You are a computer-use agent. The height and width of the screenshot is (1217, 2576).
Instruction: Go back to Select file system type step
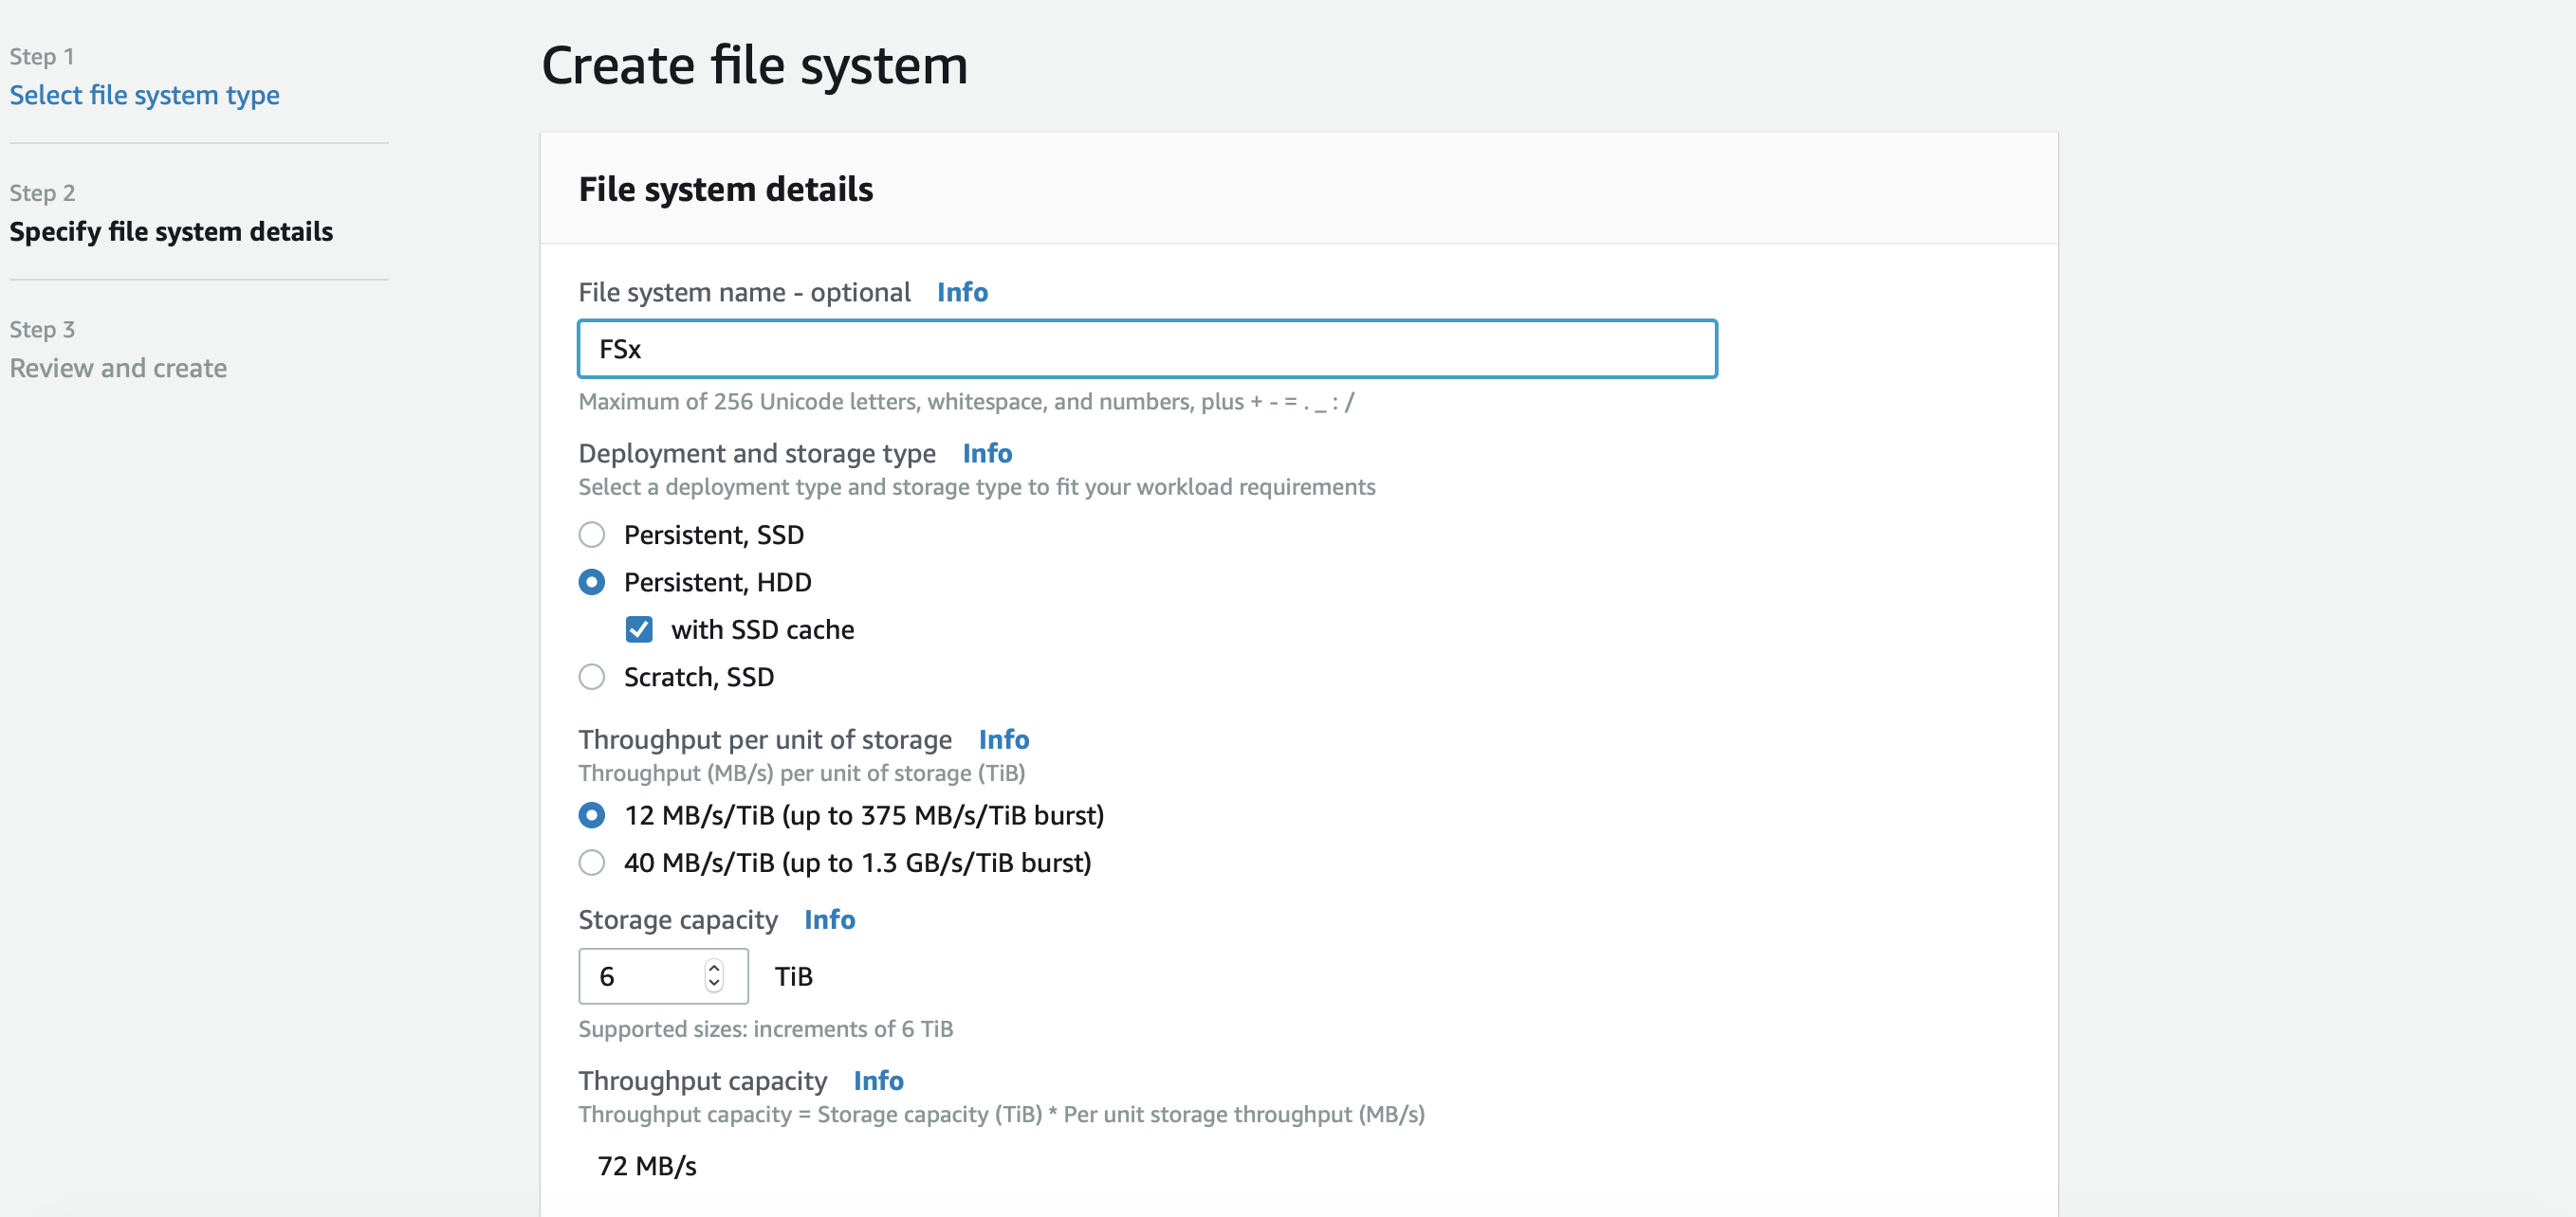click(145, 95)
